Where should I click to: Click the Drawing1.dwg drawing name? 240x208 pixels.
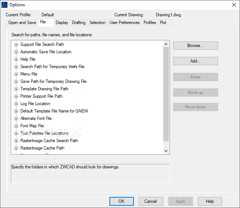pos(168,15)
